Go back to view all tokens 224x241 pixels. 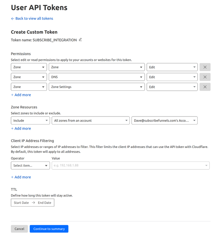click(x=32, y=18)
